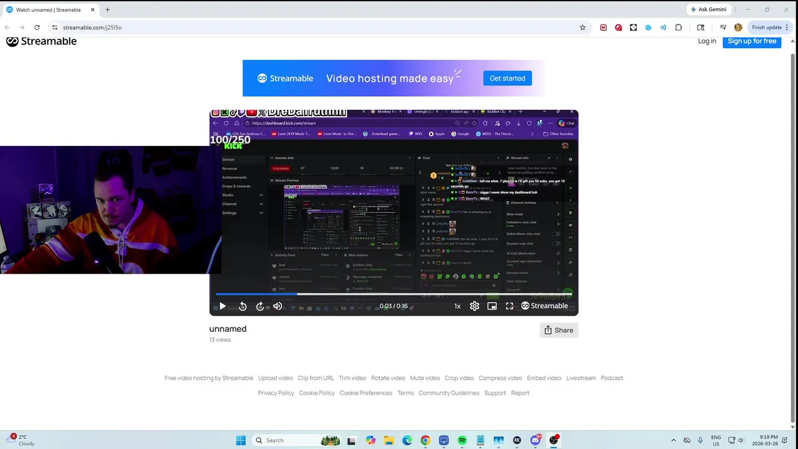The image size is (798, 449).
Task: Mute the video volume
Action: click(x=277, y=306)
